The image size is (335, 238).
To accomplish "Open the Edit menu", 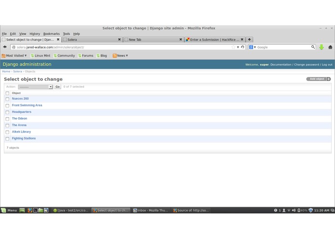I will coord(13,34).
